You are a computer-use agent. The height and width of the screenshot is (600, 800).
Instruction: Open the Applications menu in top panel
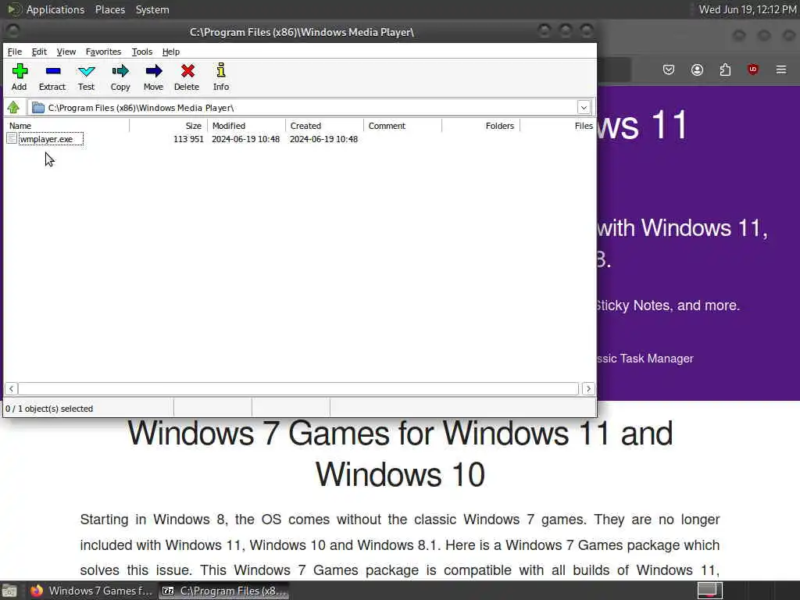[55, 9]
